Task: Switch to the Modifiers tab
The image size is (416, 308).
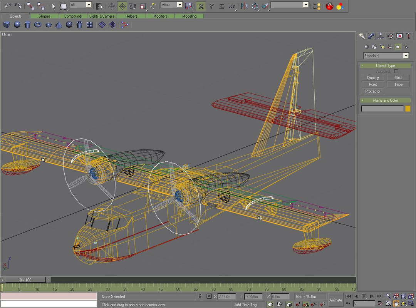Action: click(x=160, y=16)
